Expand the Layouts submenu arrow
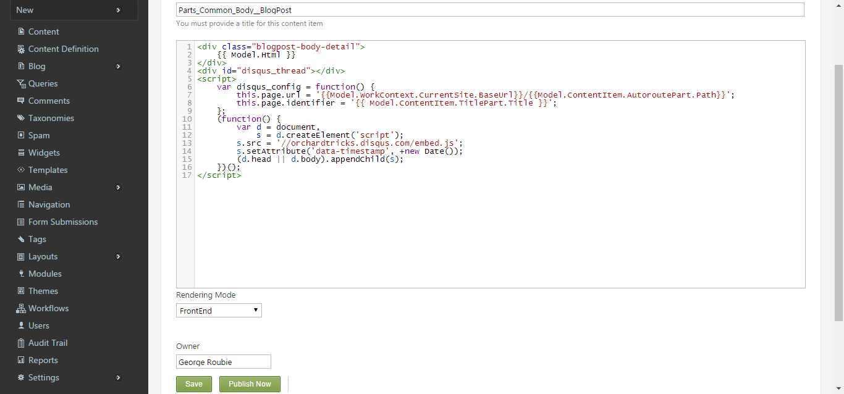Screen dimensions: 844x394 118,256
